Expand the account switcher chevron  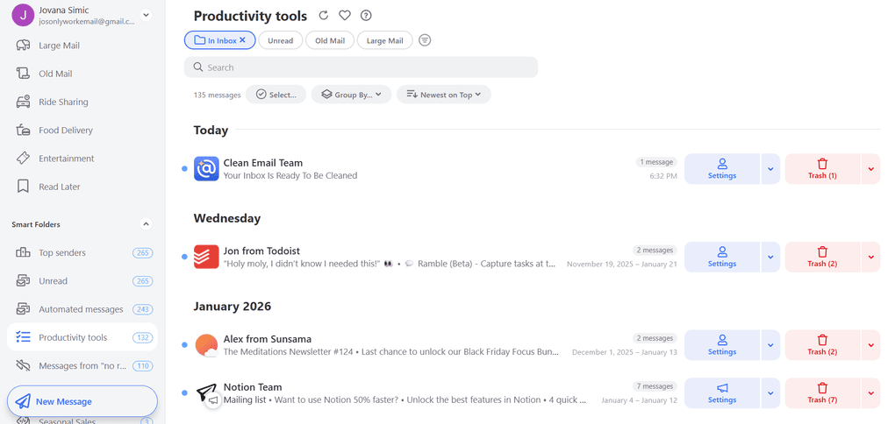pos(147,16)
